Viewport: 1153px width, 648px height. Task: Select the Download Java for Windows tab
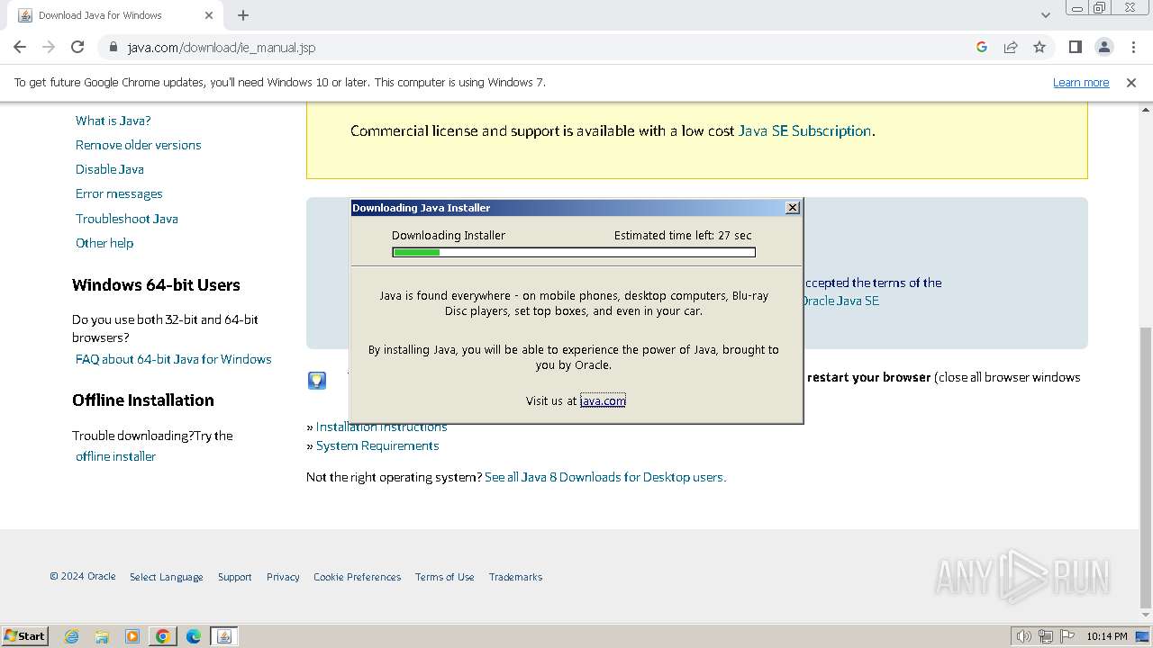[115, 15]
